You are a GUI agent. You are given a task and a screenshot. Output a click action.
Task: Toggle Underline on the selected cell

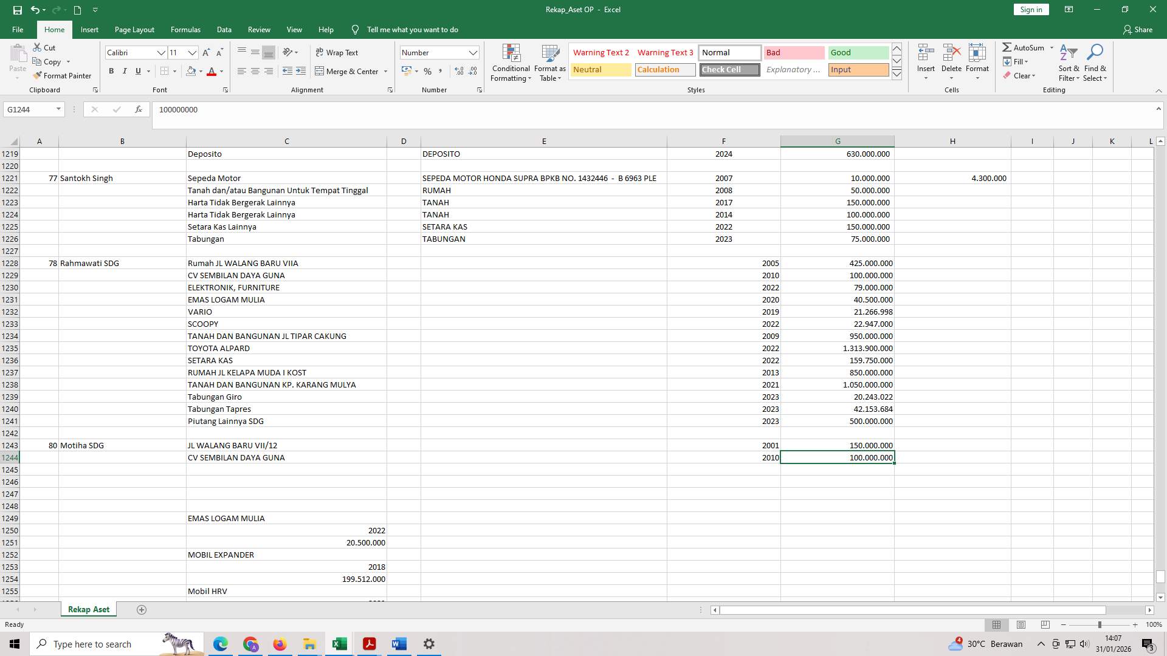(137, 71)
